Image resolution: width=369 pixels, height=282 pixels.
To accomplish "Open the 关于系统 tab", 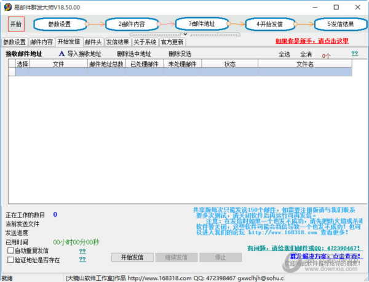I will pos(145,42).
